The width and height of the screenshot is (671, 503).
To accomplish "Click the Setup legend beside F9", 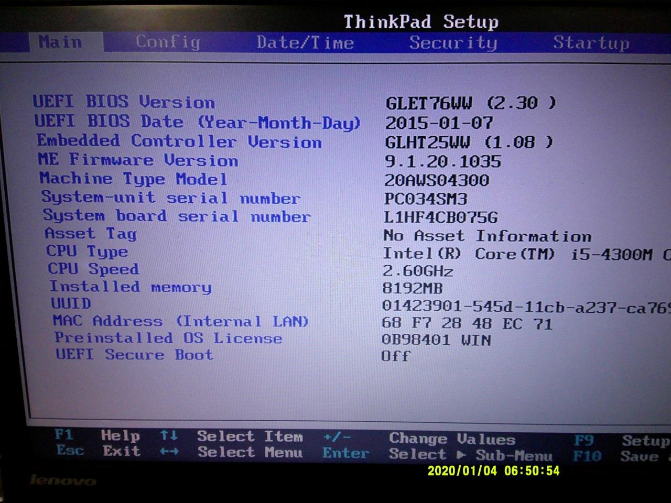I will 646,441.
